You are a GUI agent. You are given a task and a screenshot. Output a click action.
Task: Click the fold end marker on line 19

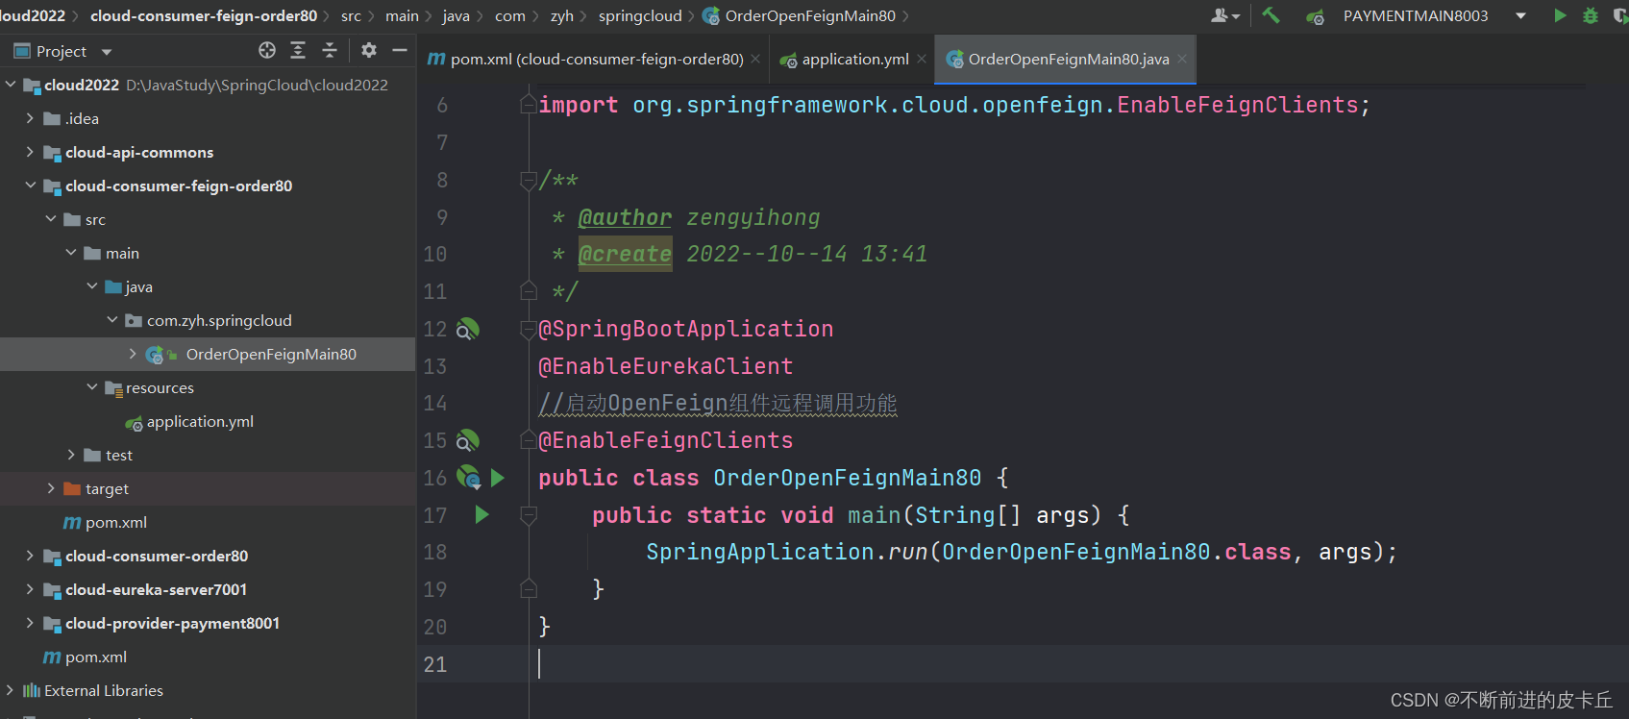(529, 588)
